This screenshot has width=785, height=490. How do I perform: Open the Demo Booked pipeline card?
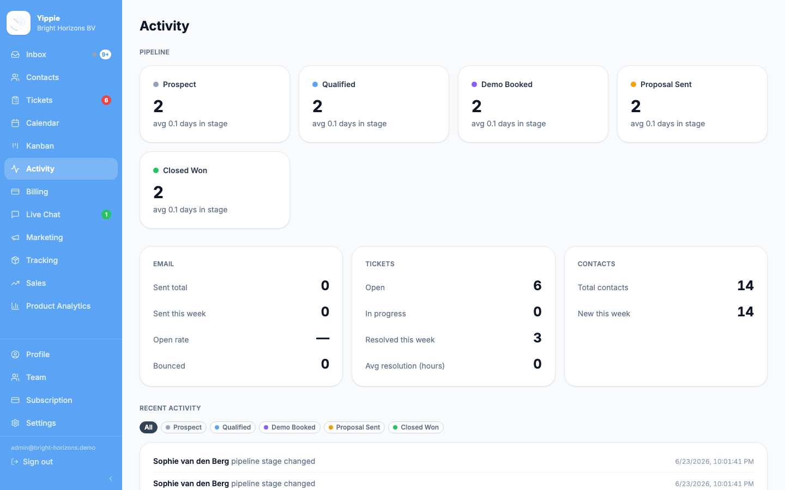pyautogui.click(x=533, y=104)
